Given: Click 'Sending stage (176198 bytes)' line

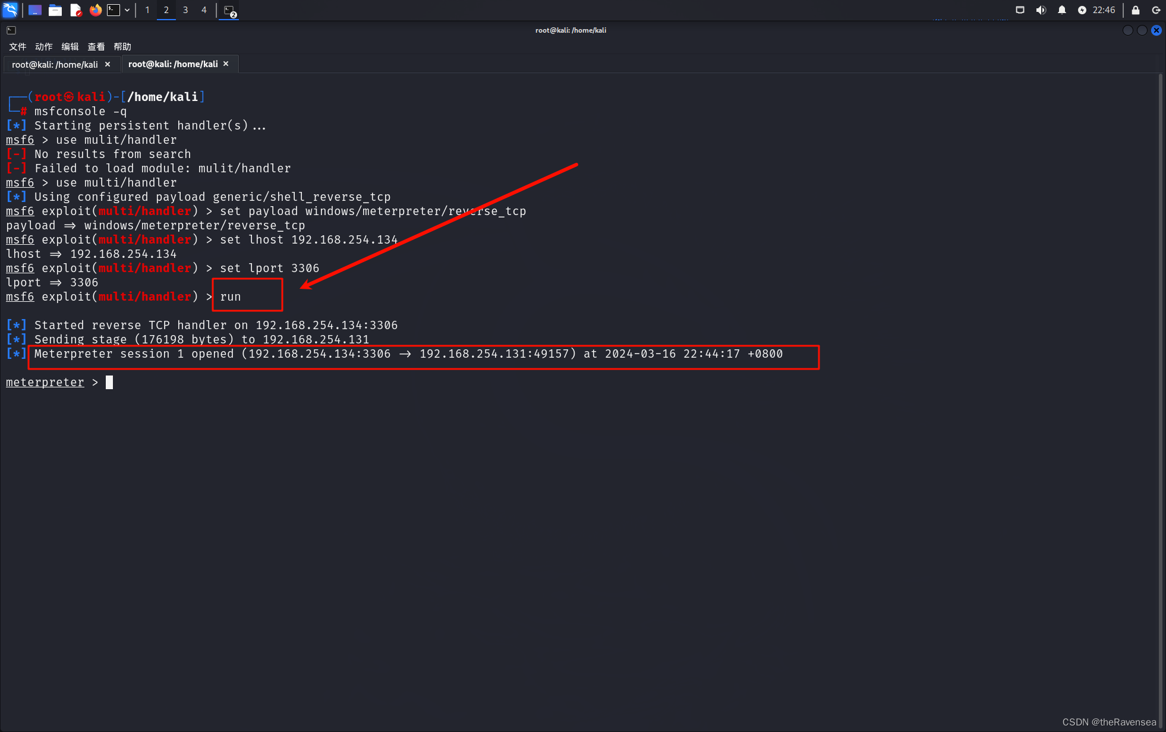Looking at the screenshot, I should pyautogui.click(x=188, y=340).
